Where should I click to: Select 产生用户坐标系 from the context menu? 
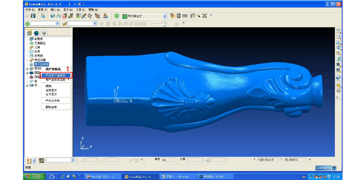[x=56, y=76]
